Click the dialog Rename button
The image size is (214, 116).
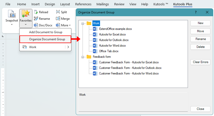pos(200,39)
